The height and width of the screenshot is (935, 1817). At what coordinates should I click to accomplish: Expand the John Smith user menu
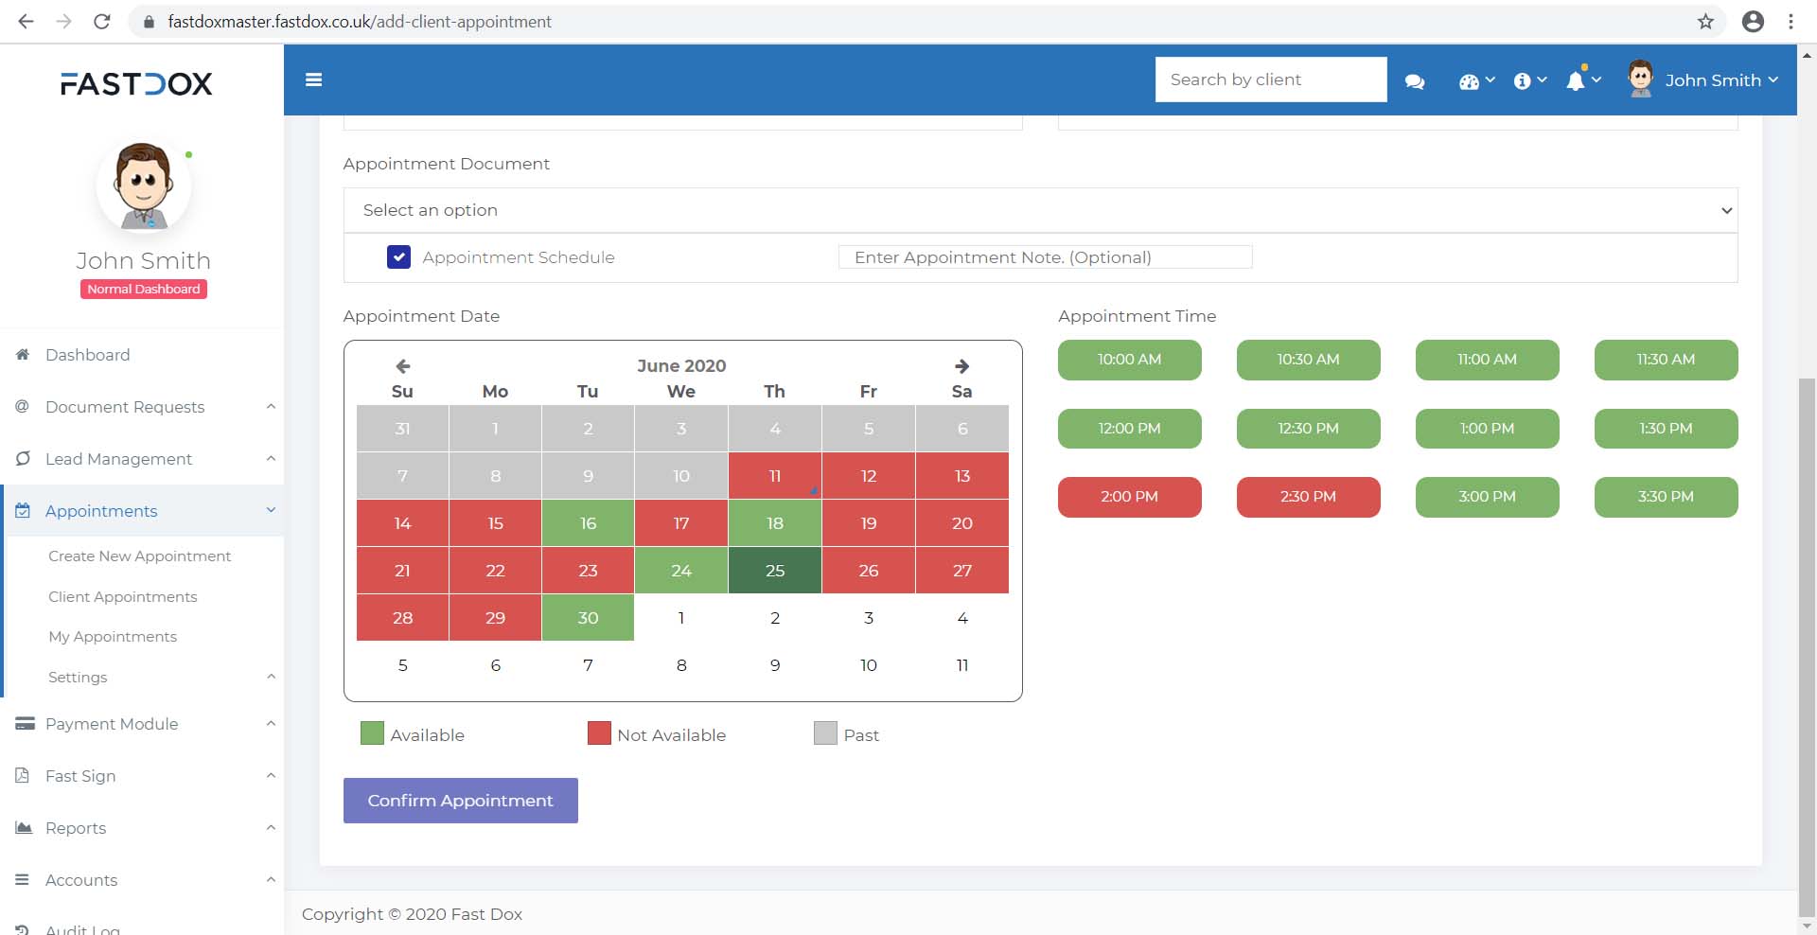(1711, 80)
